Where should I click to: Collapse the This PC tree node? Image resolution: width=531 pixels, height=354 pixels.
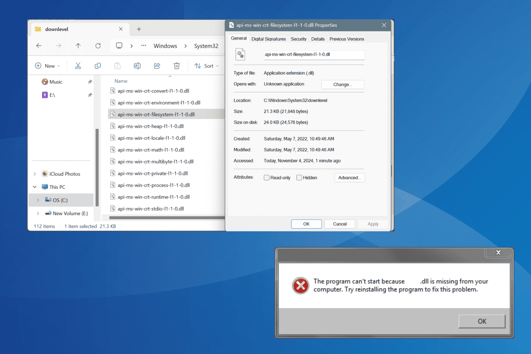(x=35, y=187)
